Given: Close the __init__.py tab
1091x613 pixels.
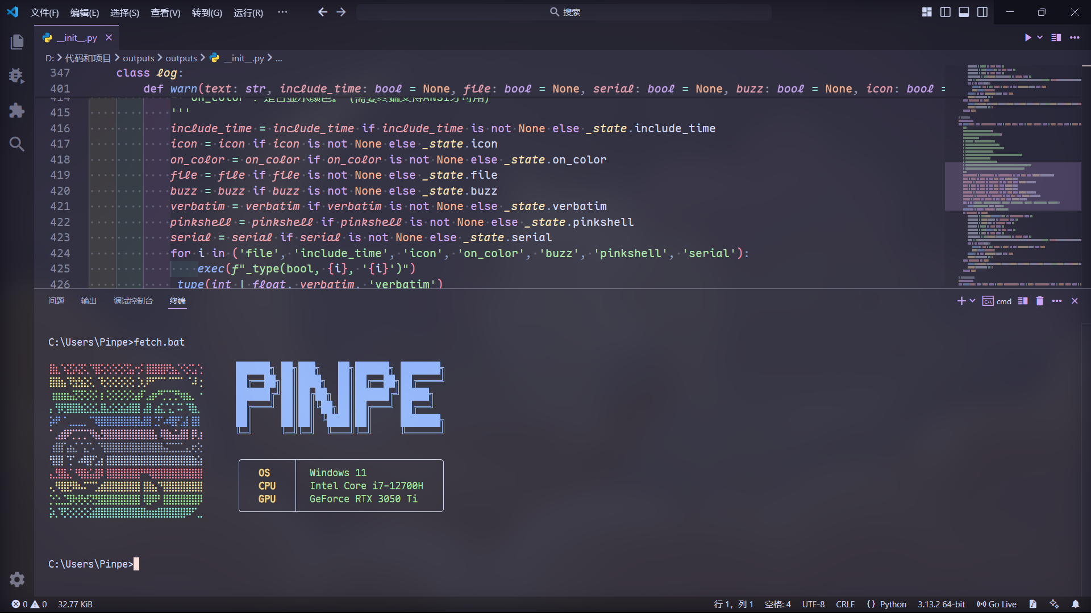Looking at the screenshot, I should [109, 37].
